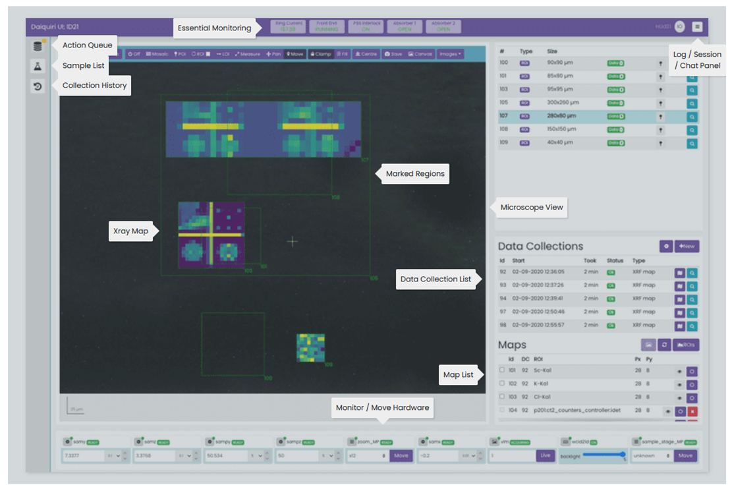The image size is (734, 489).
Task: Toggle visibility eye for map 102
Action: [679, 385]
